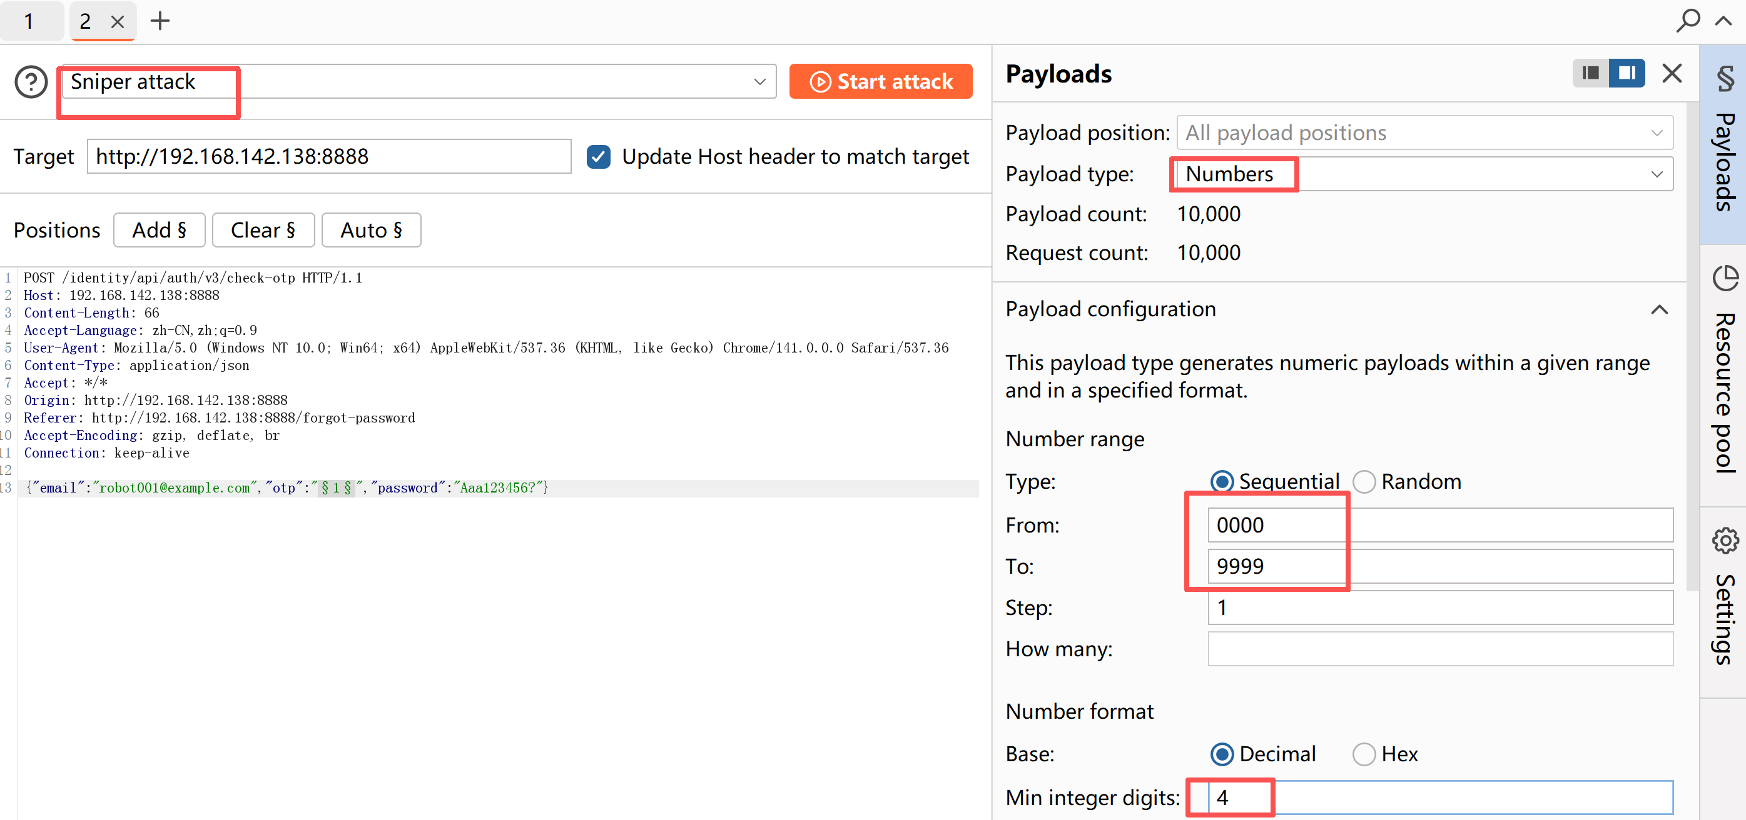This screenshot has width=1746, height=820.
Task: Select the Hex base option
Action: pos(1364,754)
